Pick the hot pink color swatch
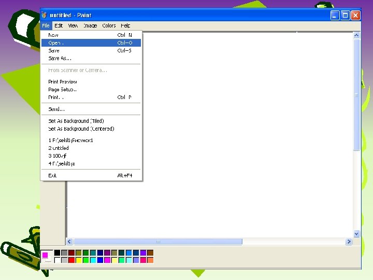 [143, 260]
